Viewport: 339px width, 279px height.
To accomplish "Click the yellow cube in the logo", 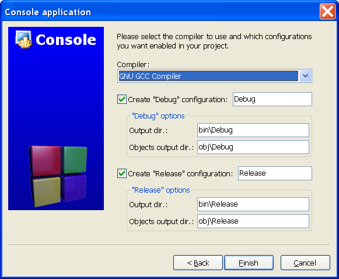I will click(46, 191).
